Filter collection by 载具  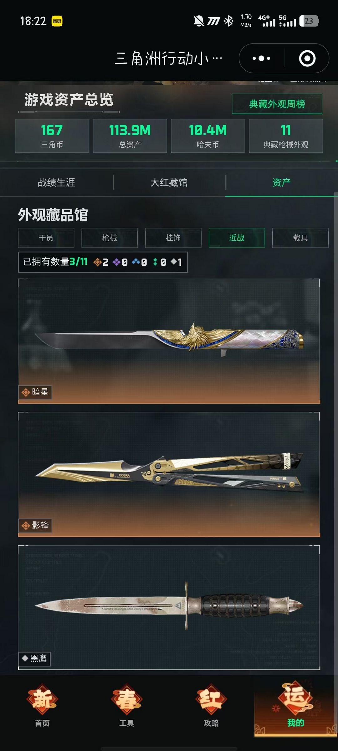(300, 238)
